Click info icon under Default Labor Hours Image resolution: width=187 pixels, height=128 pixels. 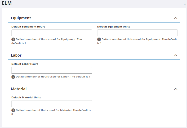(x=13, y=77)
